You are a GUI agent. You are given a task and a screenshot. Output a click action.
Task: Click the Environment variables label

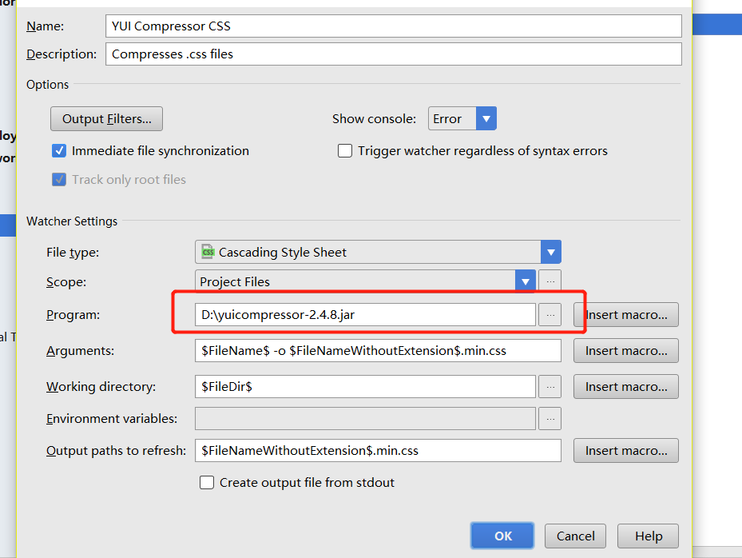pyautogui.click(x=112, y=419)
